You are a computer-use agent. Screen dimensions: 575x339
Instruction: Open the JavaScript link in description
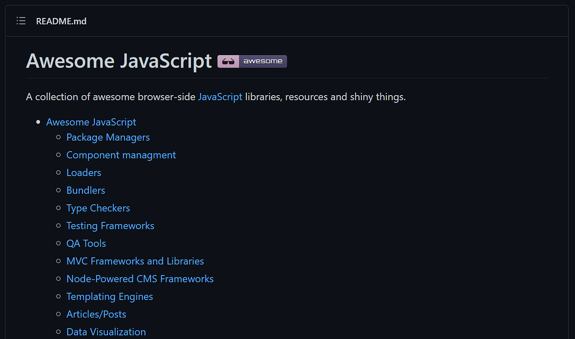(x=220, y=97)
